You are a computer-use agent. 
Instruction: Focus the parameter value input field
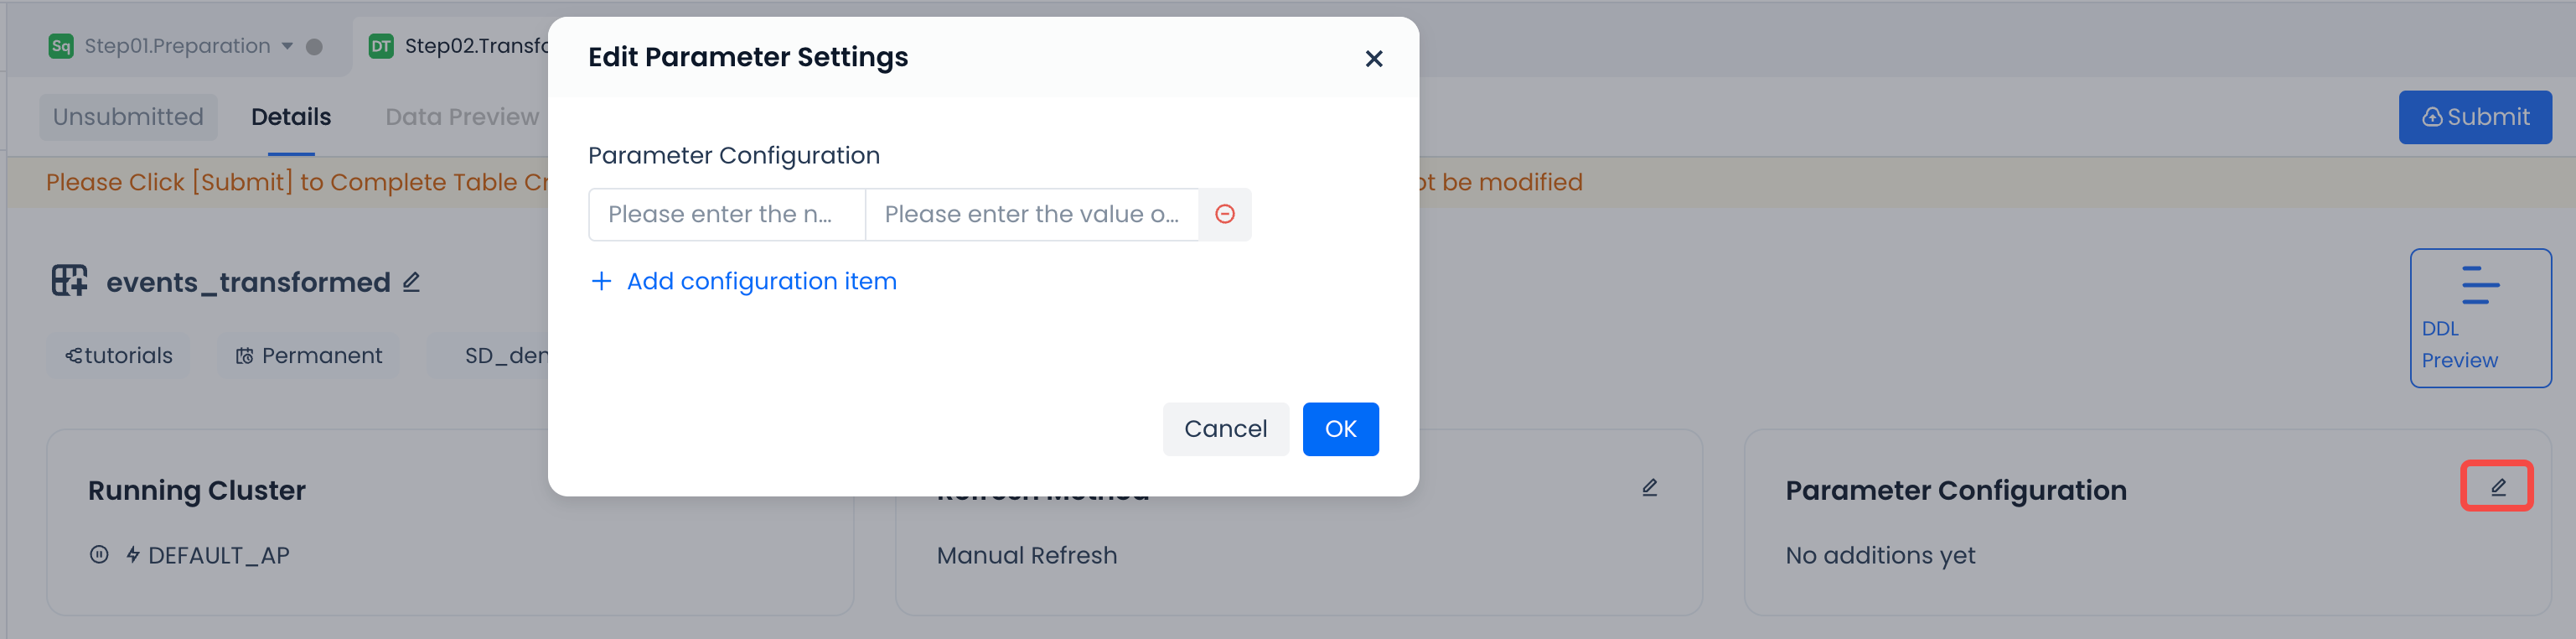[x=1031, y=214]
